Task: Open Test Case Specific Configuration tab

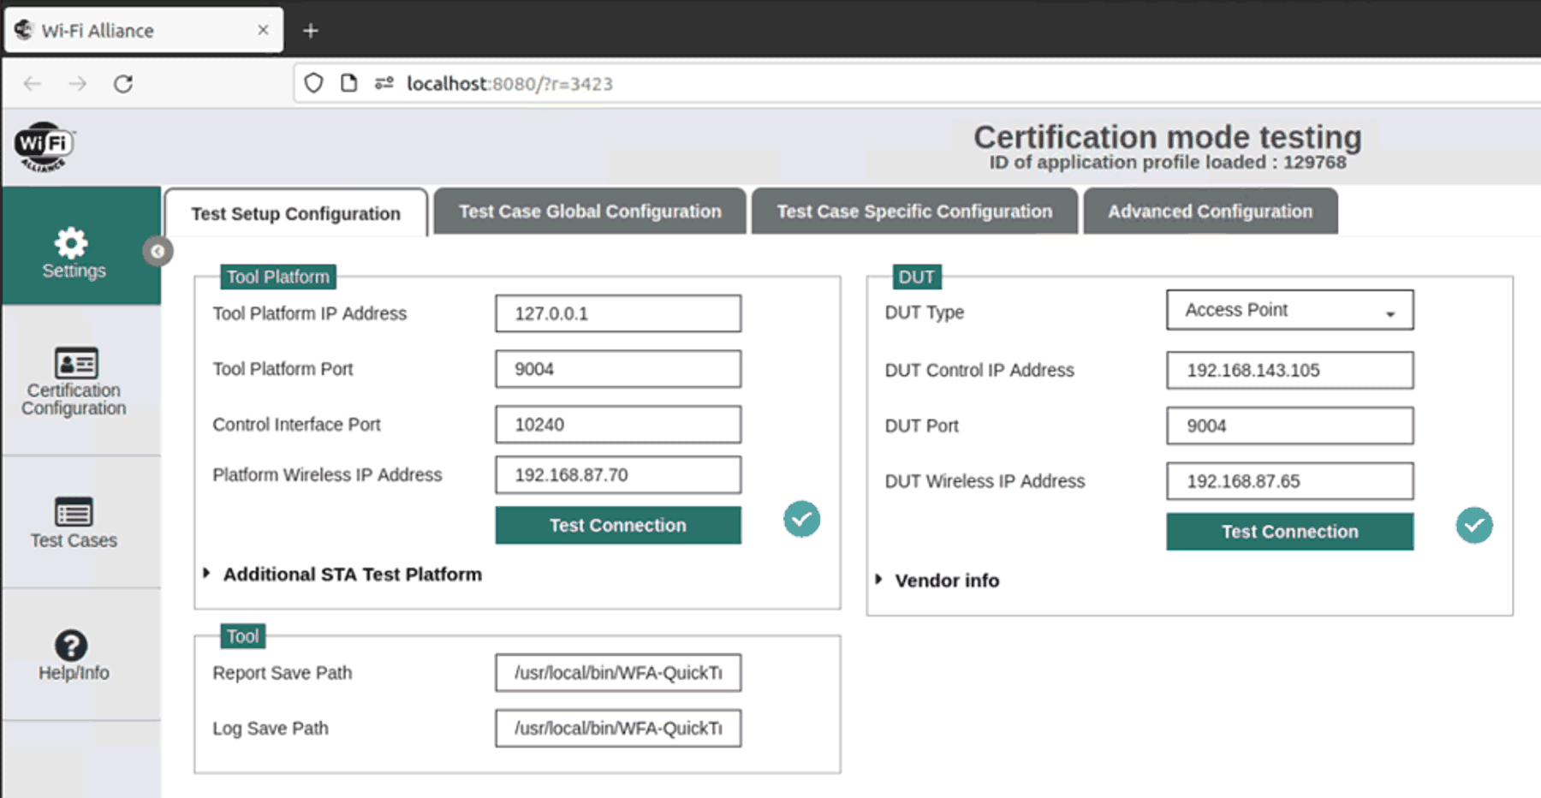Action: click(913, 211)
